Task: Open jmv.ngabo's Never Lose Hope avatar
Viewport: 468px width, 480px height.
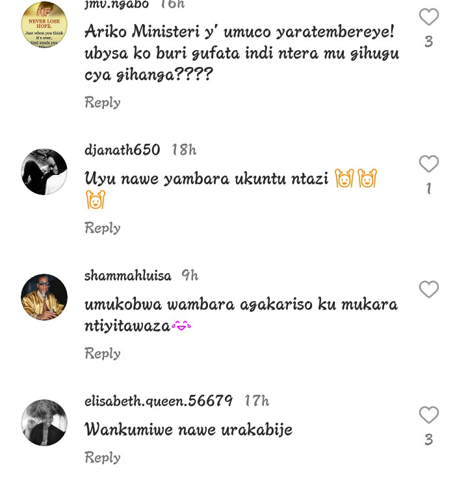Action: (44, 25)
